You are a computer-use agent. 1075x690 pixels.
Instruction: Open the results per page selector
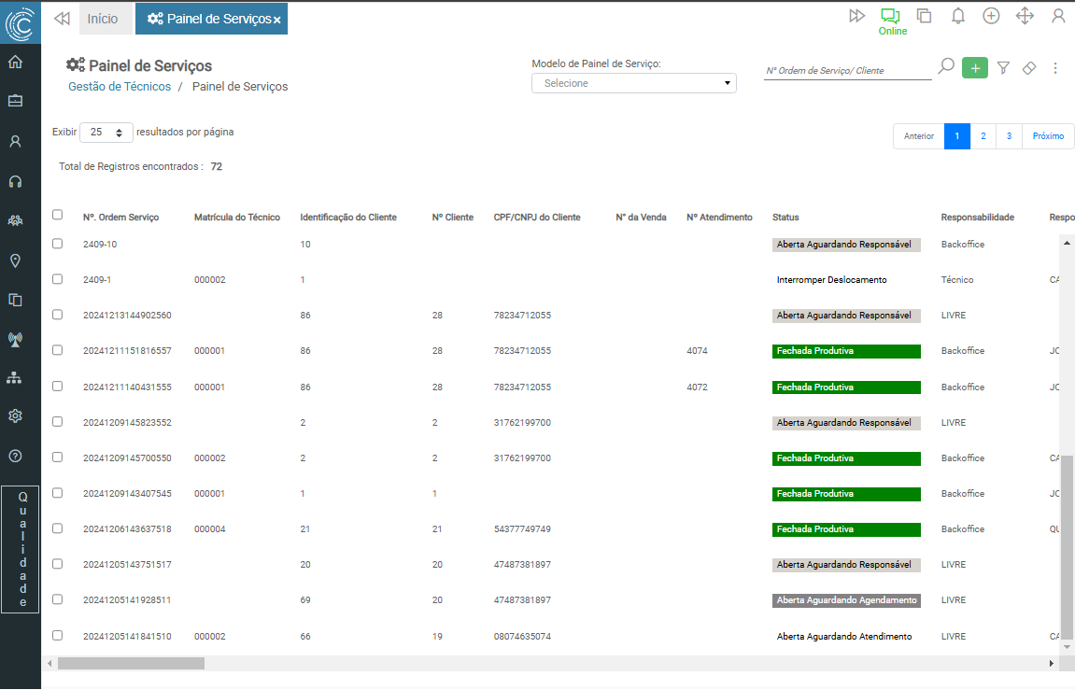click(106, 133)
